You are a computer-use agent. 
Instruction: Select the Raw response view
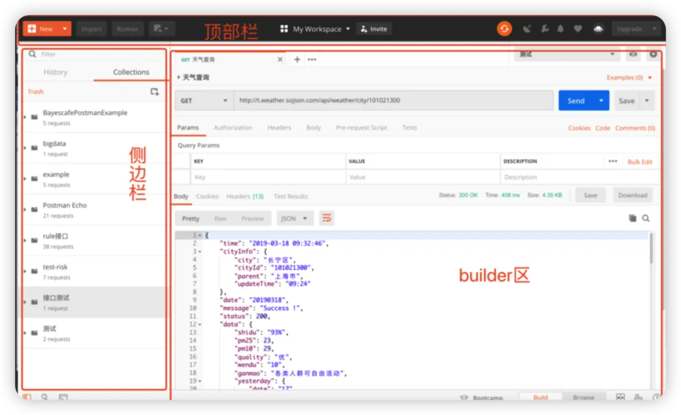click(x=220, y=219)
